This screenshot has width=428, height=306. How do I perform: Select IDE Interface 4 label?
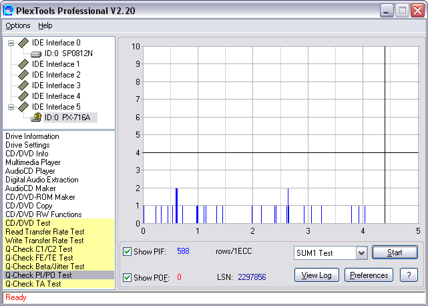click(x=56, y=96)
